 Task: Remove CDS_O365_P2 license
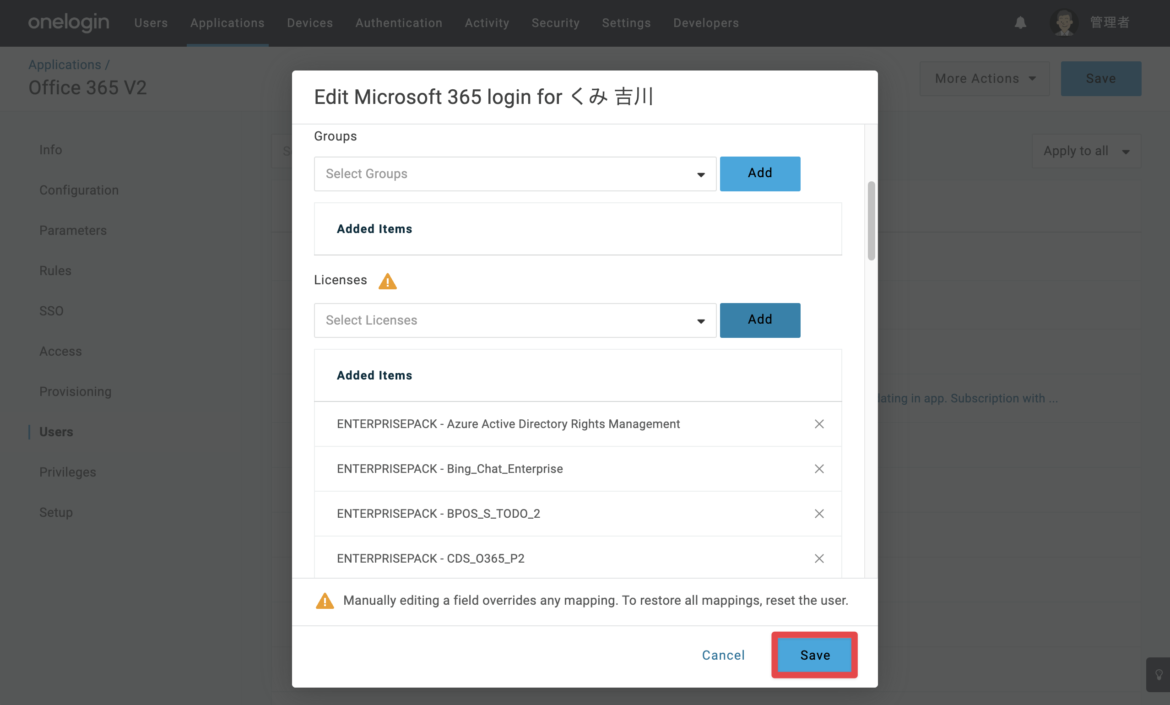pos(819,559)
